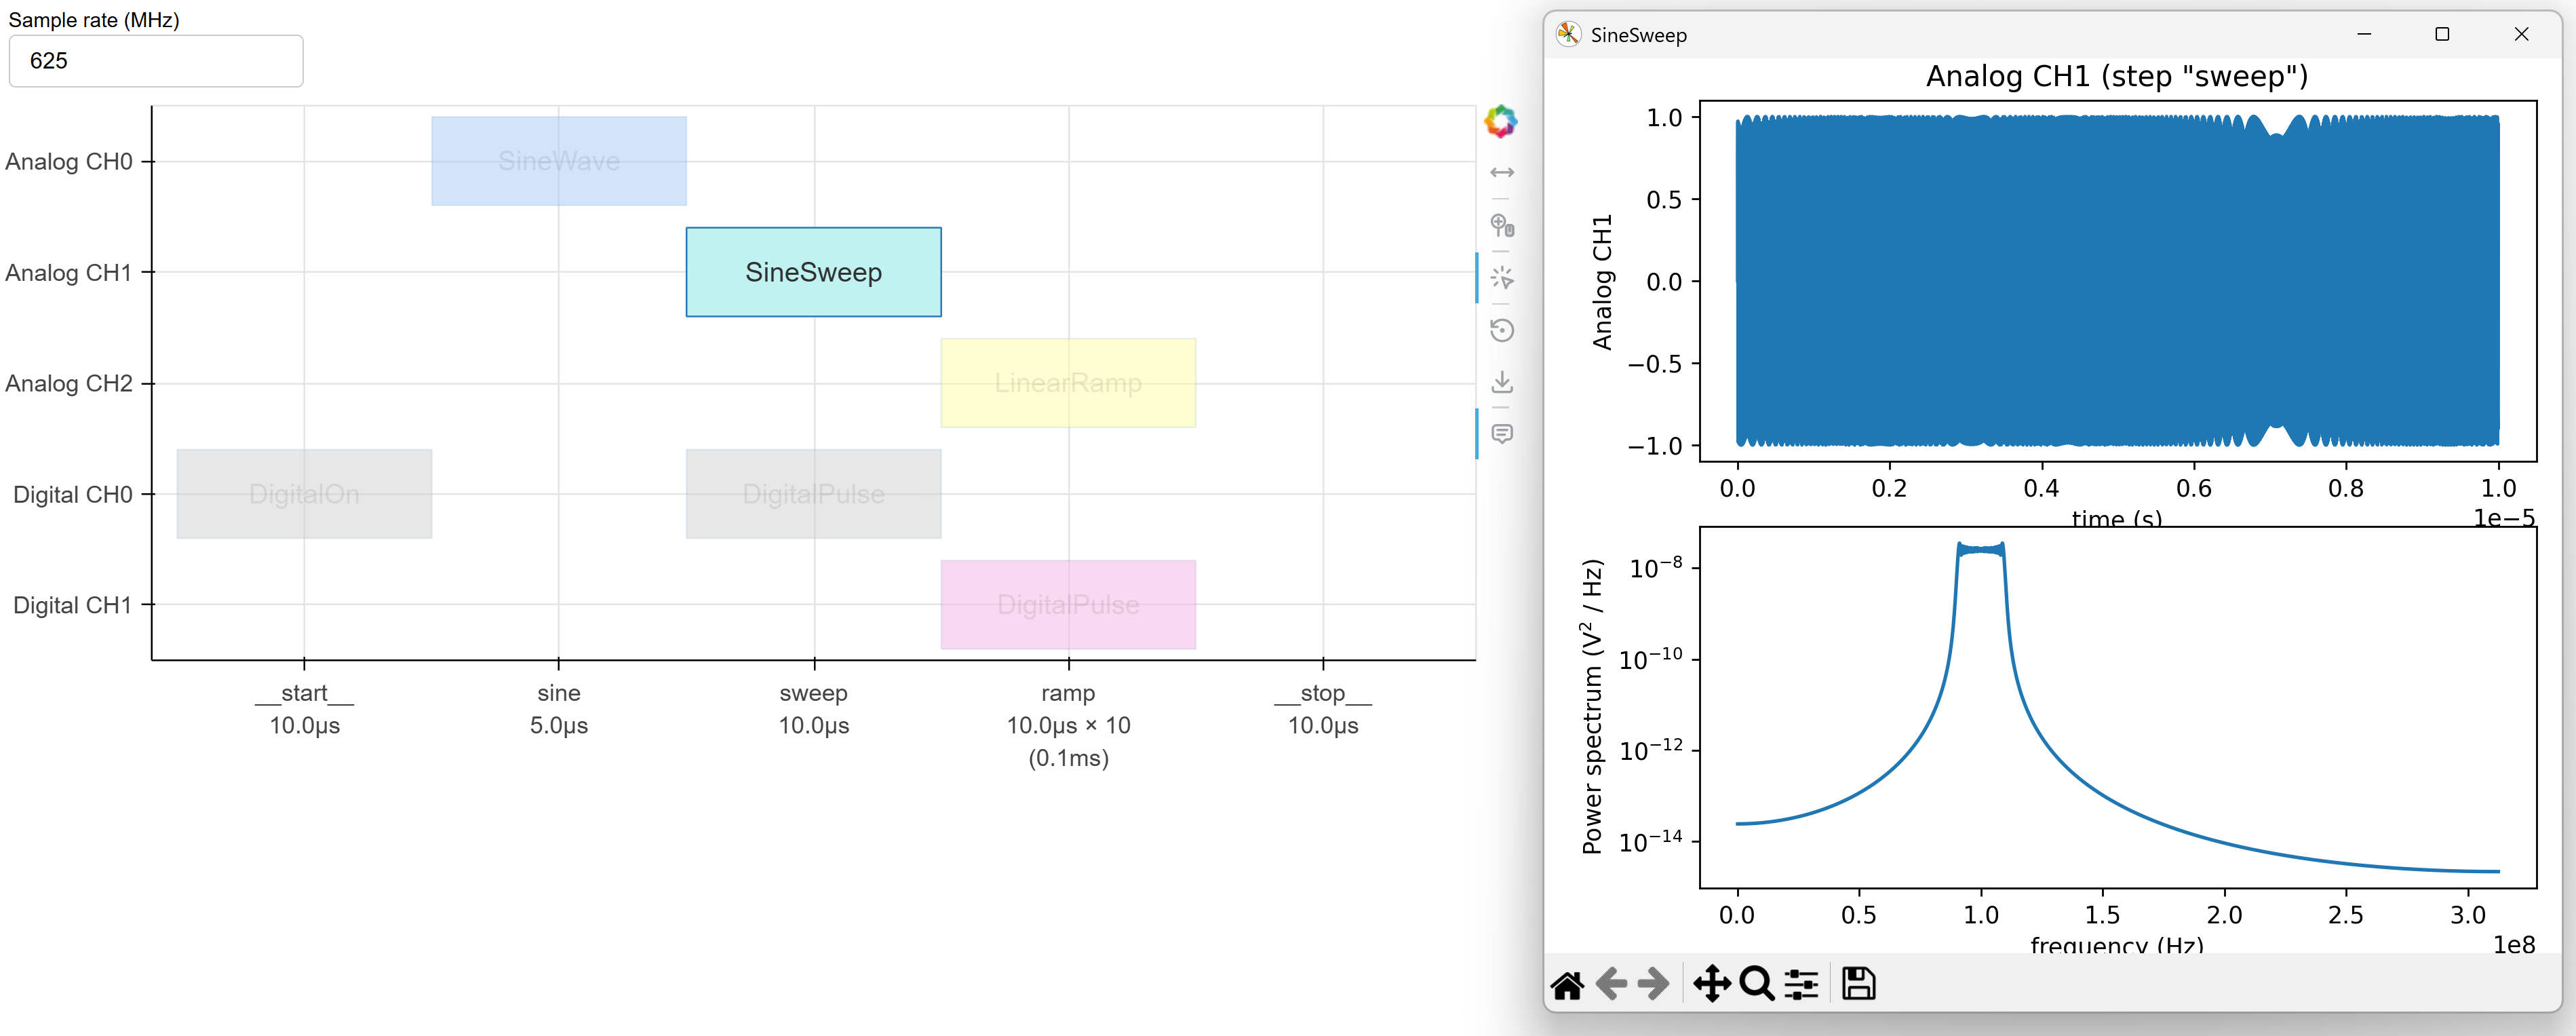Screen dimensions: 2576x1036
Task: Go back to previous plot view
Action: tap(1611, 984)
